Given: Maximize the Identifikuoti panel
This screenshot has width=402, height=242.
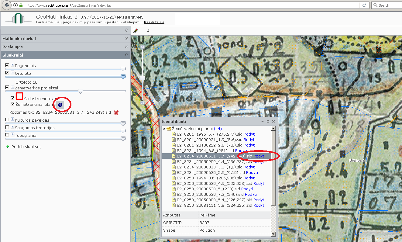Looking at the screenshot, I should [x=268, y=121].
